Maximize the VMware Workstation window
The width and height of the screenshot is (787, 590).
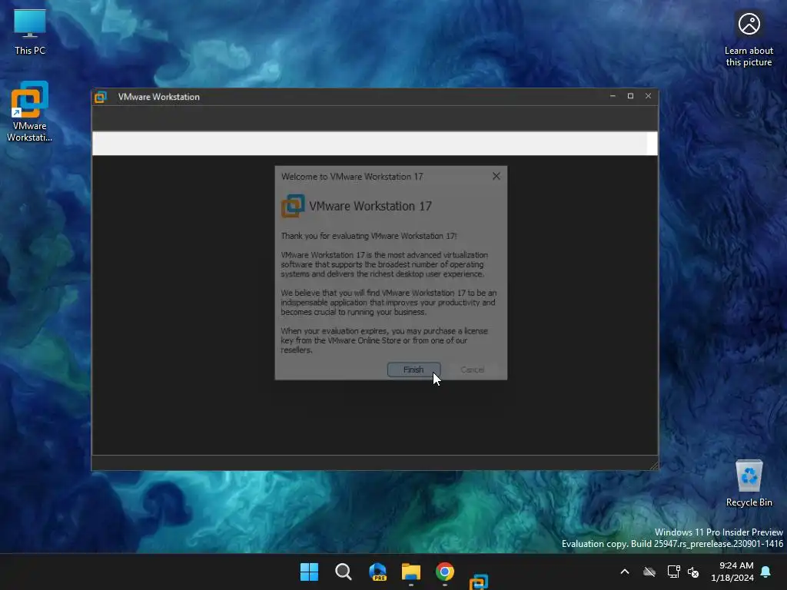[x=630, y=96]
